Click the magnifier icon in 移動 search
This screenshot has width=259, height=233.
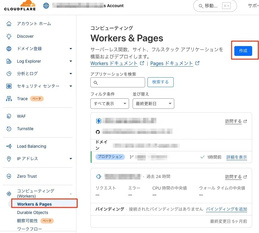pos(201,6)
